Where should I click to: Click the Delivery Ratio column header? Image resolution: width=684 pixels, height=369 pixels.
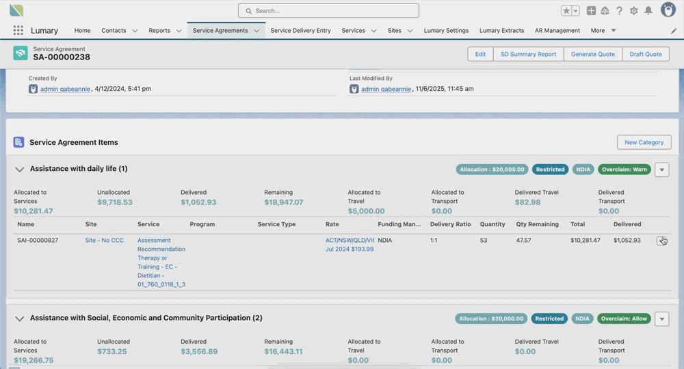pyautogui.click(x=451, y=224)
